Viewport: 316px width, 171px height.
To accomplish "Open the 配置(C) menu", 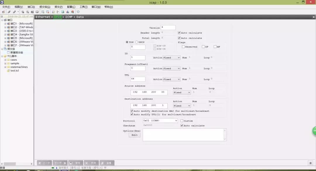I will coord(71,7).
